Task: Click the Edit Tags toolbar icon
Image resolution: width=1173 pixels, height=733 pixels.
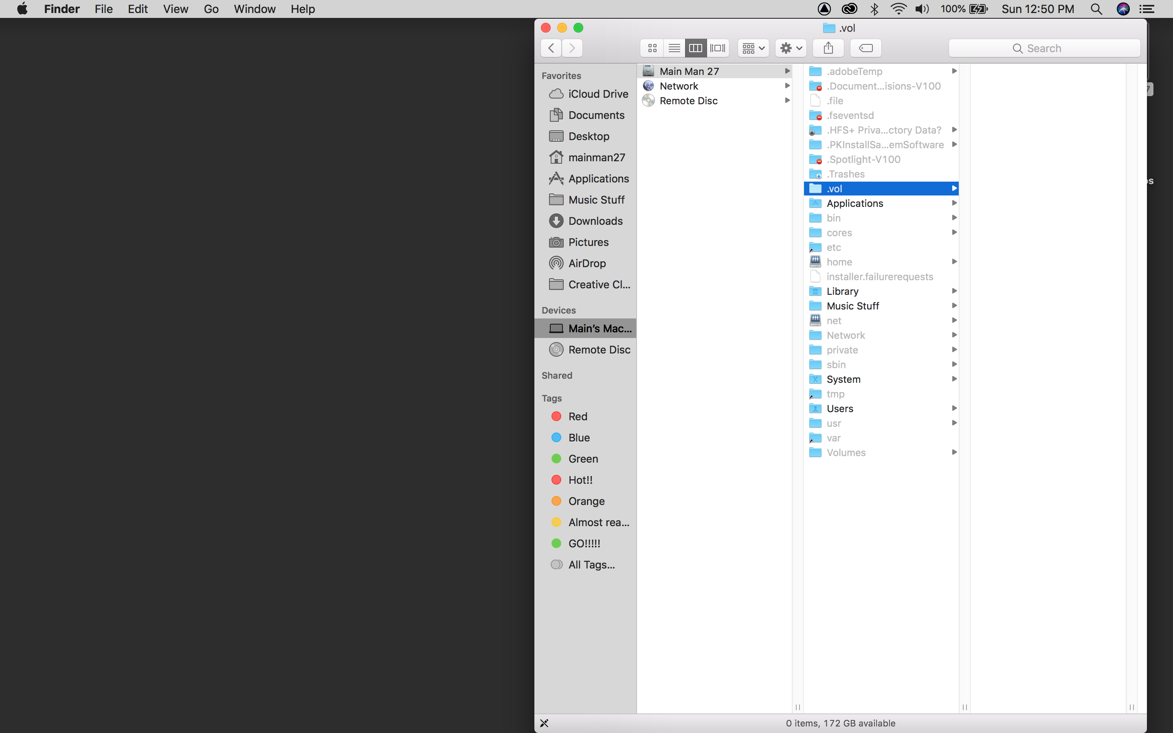Action: pyautogui.click(x=865, y=48)
